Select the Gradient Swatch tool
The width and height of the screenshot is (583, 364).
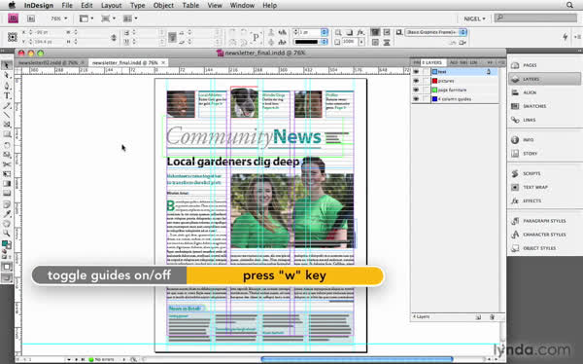[7, 184]
